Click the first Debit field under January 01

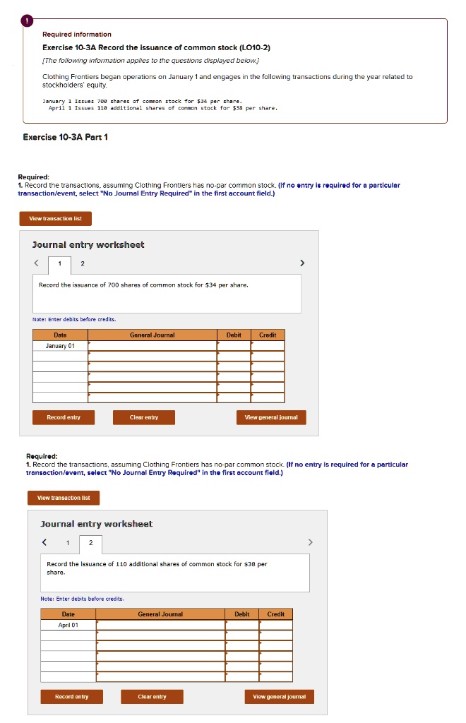click(x=234, y=345)
